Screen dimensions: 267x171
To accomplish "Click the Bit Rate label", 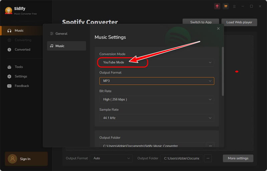I will point(105,91).
